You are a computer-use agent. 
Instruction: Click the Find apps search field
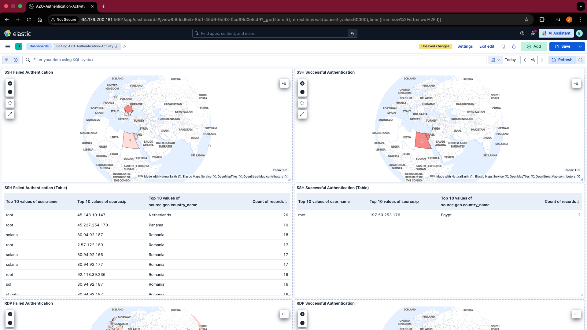271,33
